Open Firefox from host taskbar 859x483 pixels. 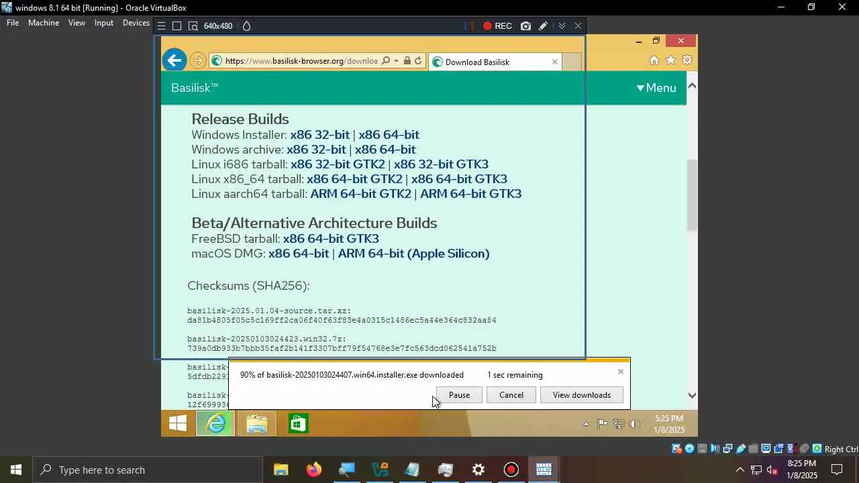pos(314,470)
